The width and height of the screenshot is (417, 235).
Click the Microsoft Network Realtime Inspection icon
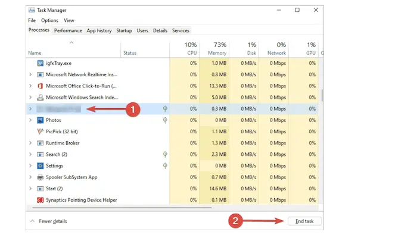coord(40,74)
